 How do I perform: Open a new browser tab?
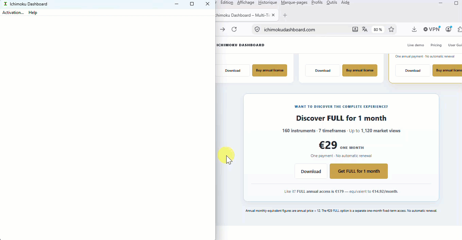pos(285,15)
